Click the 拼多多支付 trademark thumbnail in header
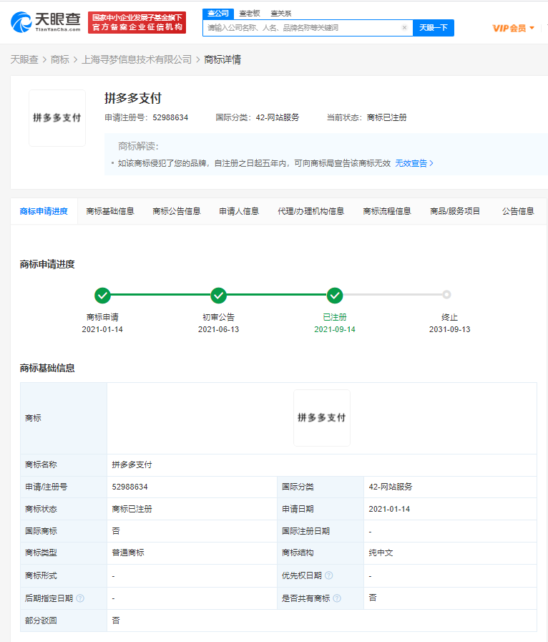This screenshot has width=548, height=642. point(57,117)
